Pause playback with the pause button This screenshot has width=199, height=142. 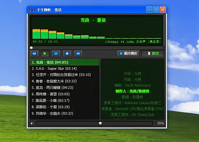click(56, 53)
